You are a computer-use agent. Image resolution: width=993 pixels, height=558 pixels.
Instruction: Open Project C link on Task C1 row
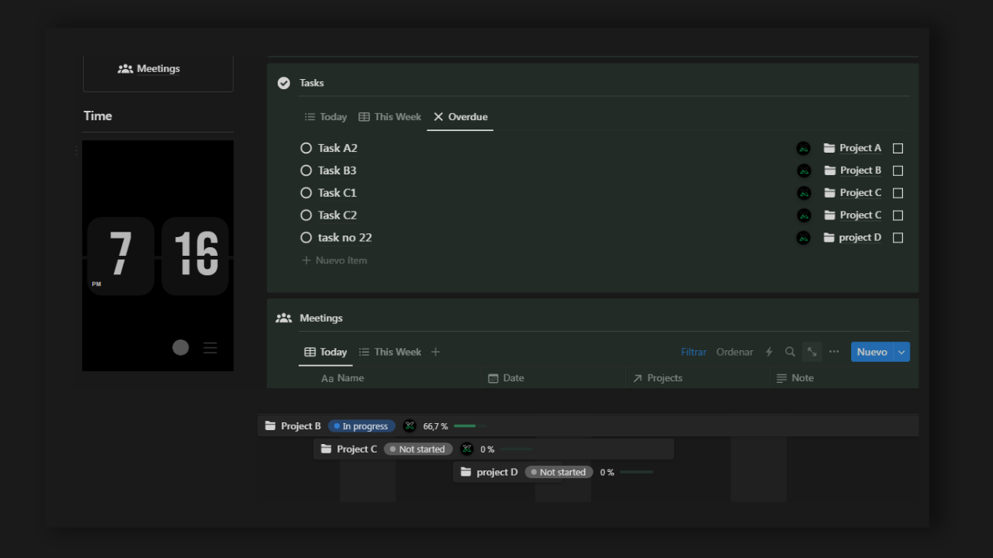pos(853,193)
